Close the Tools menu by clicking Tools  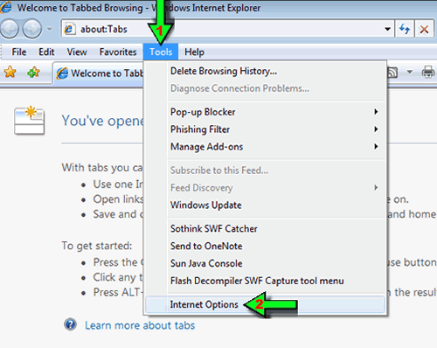coord(161,52)
